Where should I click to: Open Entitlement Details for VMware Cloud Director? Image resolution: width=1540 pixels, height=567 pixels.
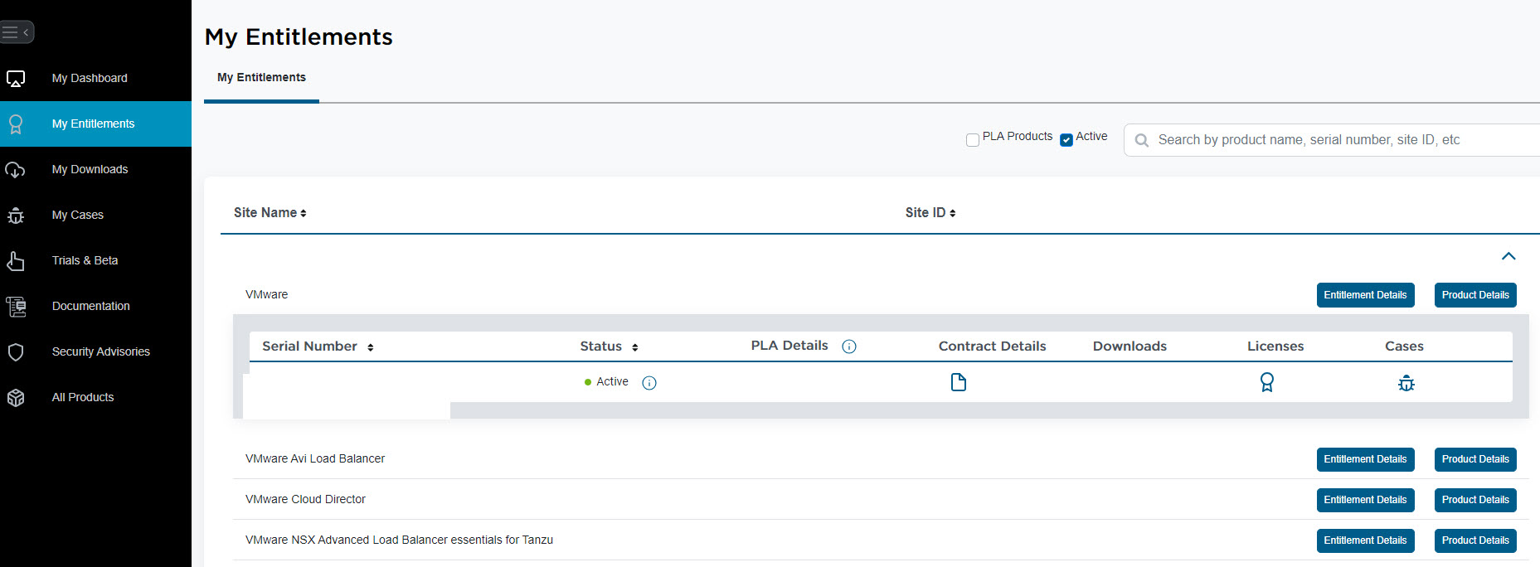tap(1365, 500)
